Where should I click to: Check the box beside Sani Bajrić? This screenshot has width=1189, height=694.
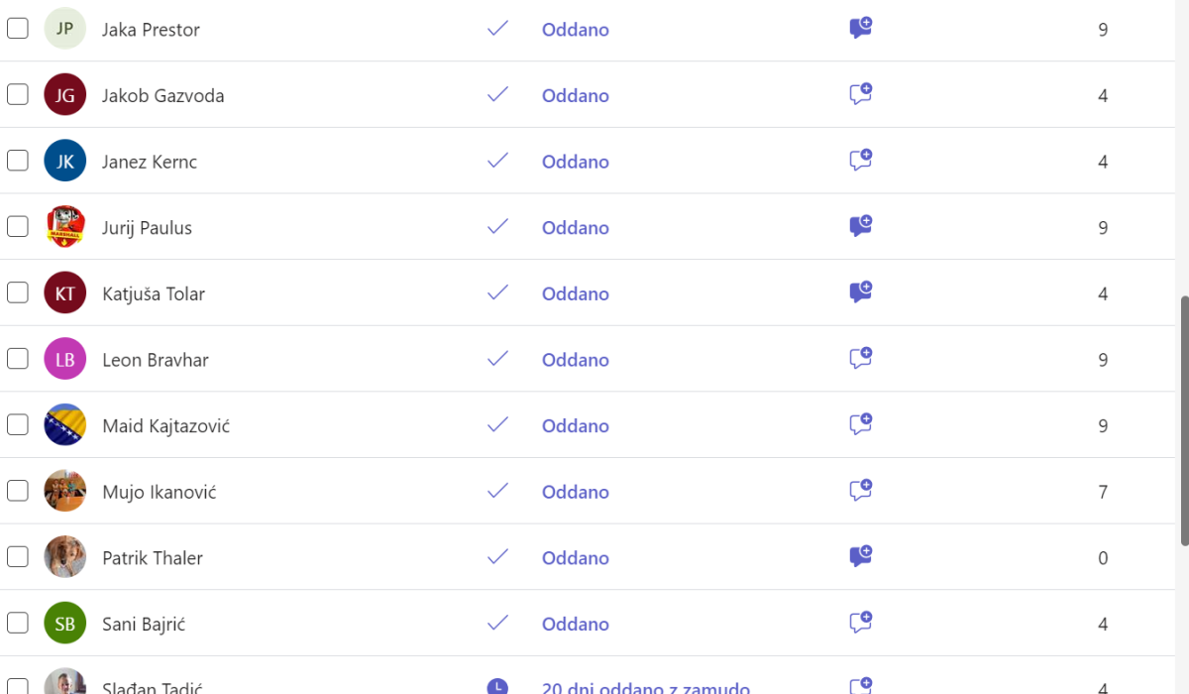(x=18, y=624)
